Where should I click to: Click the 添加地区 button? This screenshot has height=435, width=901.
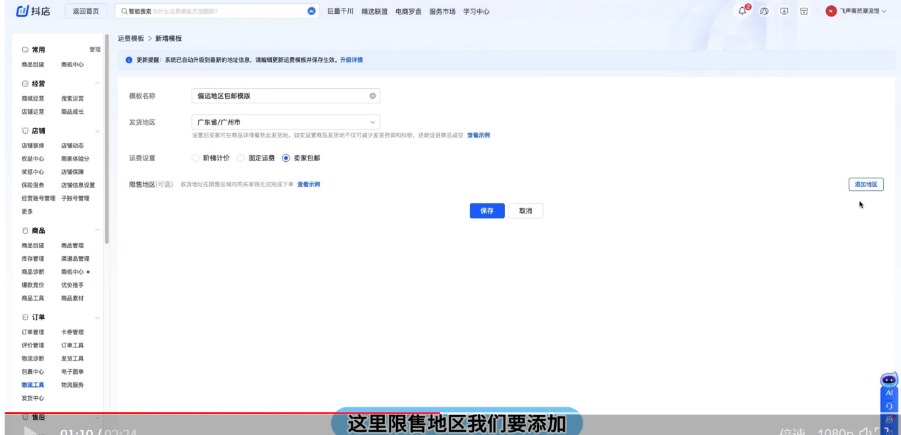866,184
